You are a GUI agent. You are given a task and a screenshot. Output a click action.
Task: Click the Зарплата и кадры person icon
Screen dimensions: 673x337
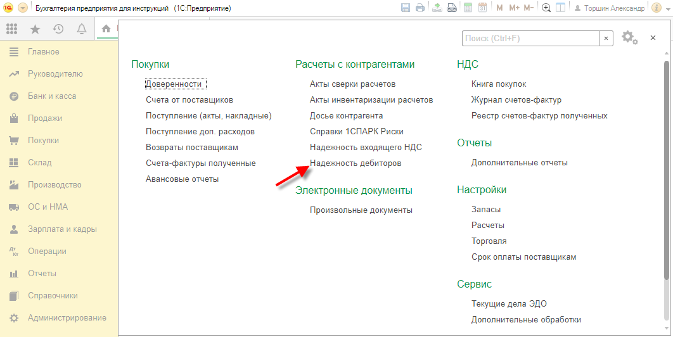(x=14, y=229)
